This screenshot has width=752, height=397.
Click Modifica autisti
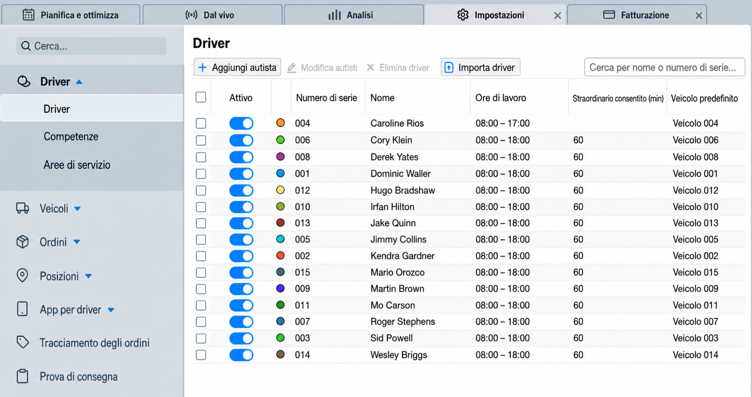click(x=322, y=68)
